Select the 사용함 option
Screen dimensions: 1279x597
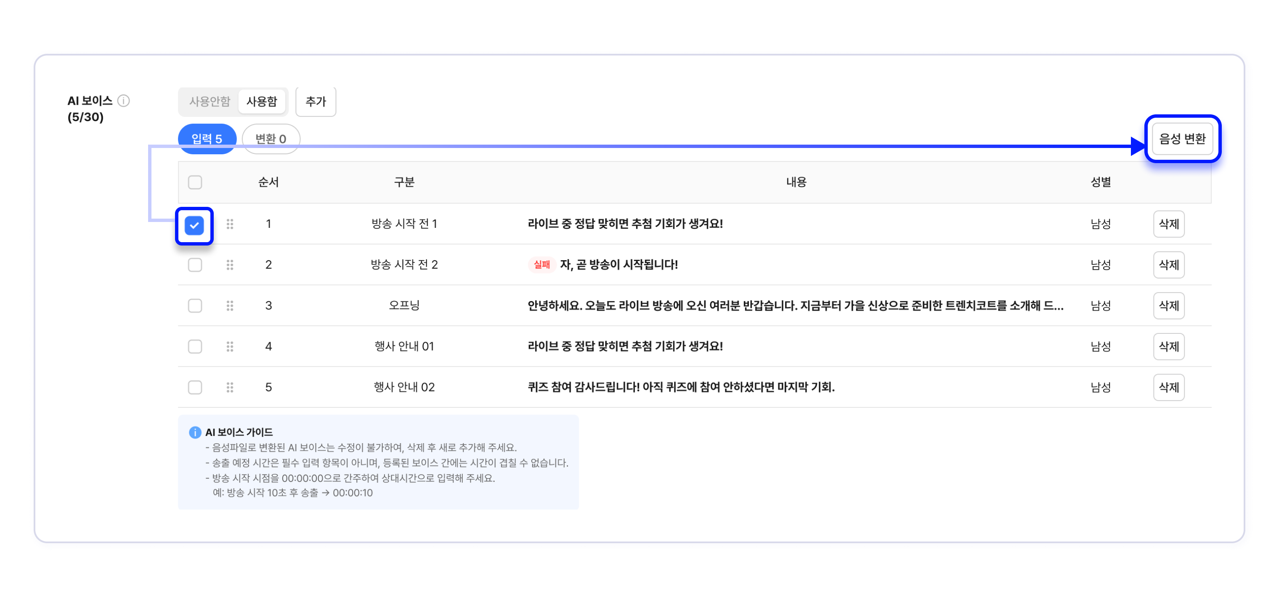pyautogui.click(x=262, y=101)
